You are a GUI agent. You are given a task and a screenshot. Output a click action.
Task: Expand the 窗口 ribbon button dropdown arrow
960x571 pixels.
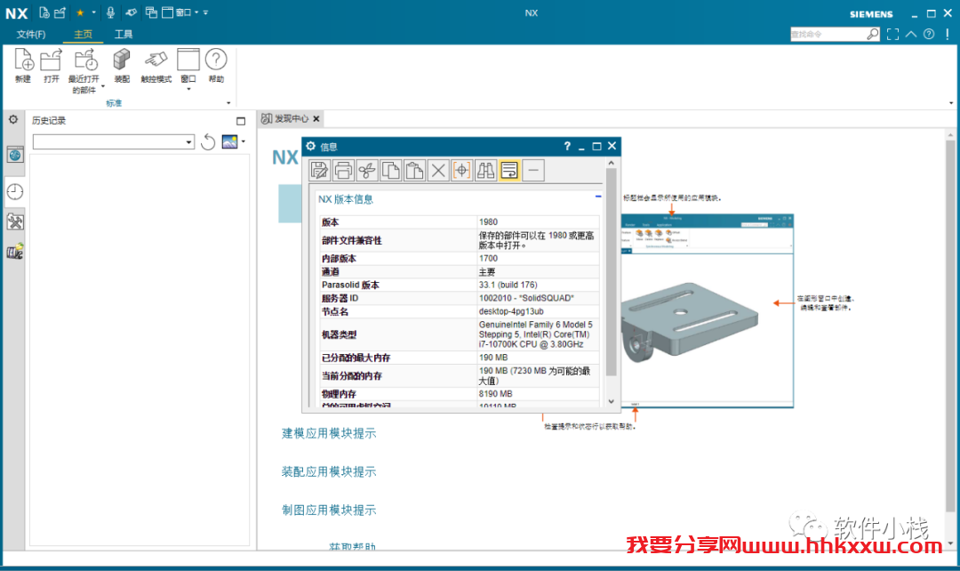(x=188, y=90)
